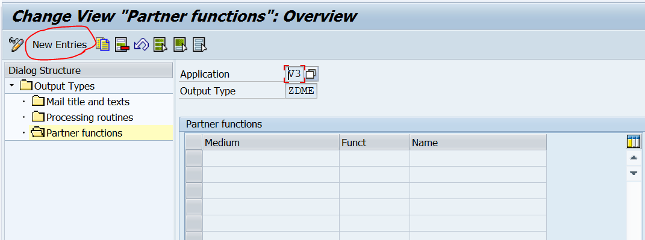Click the Name column header
The width and height of the screenshot is (645, 240).
click(x=478, y=143)
